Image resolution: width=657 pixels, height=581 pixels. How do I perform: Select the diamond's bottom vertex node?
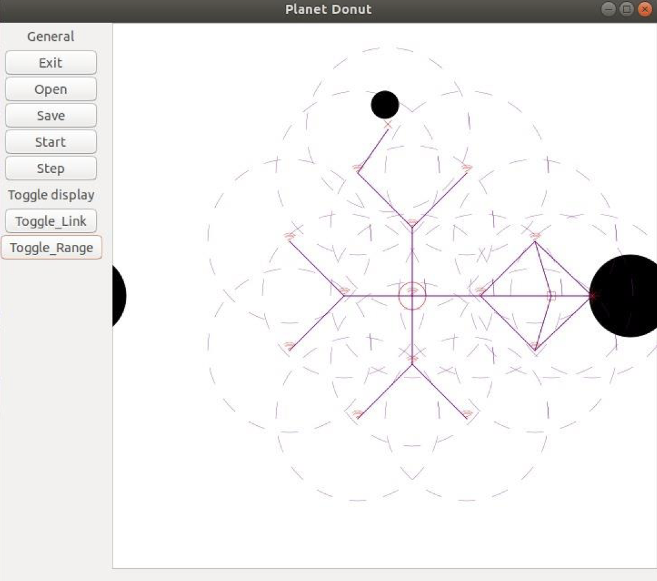(535, 347)
